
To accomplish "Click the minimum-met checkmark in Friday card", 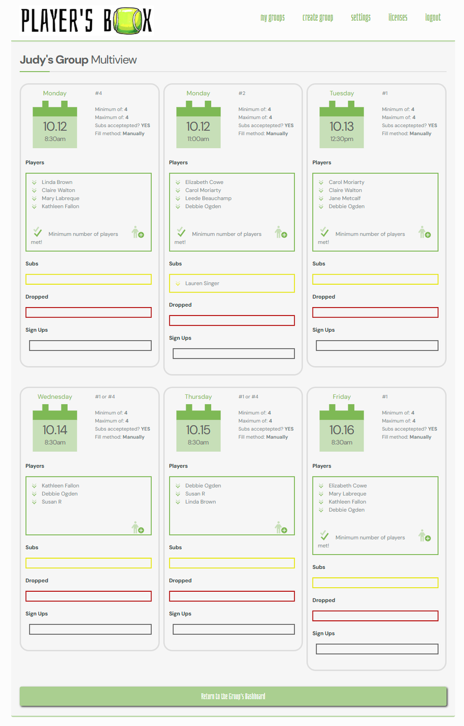I will point(324,535).
